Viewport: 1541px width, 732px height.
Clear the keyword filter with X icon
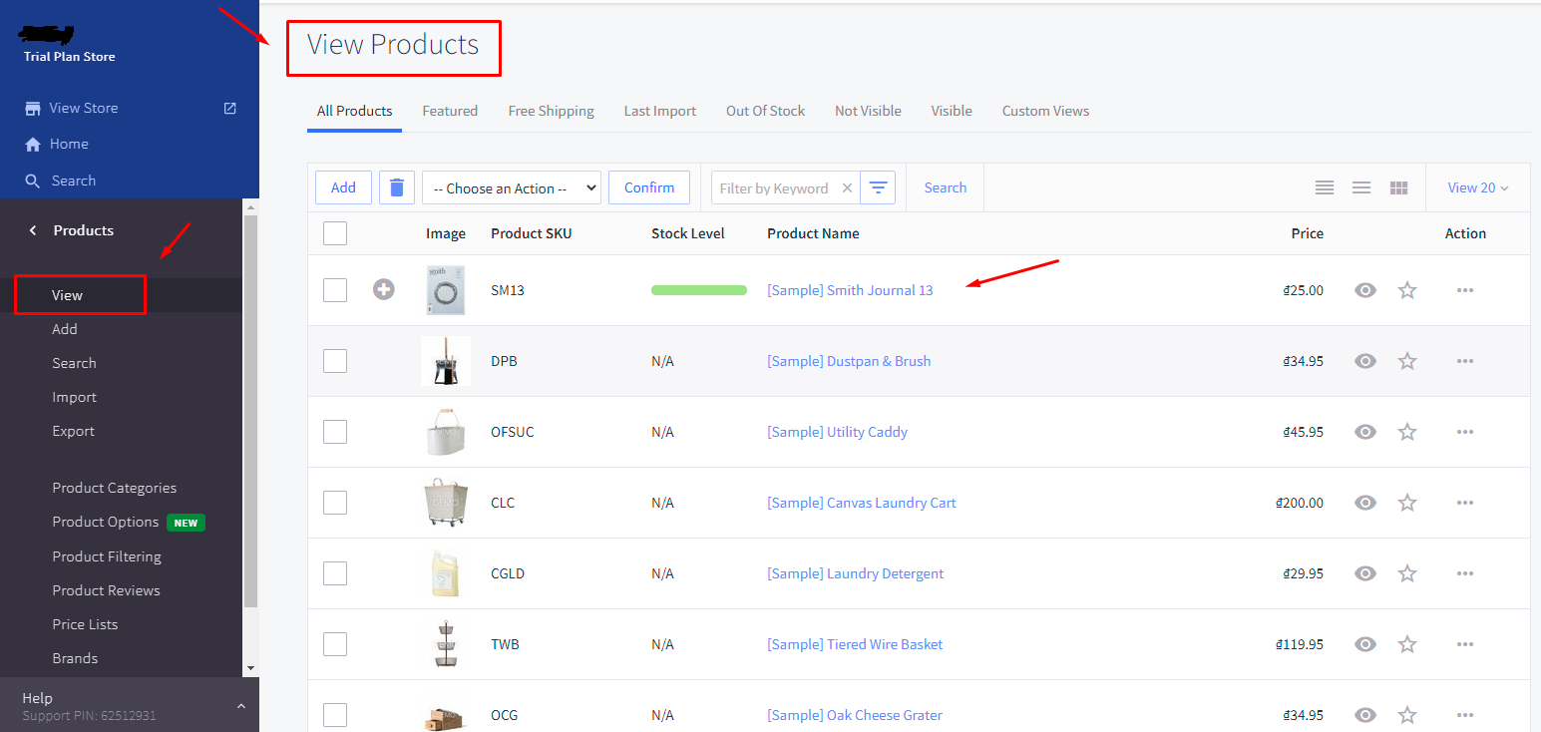(x=847, y=187)
